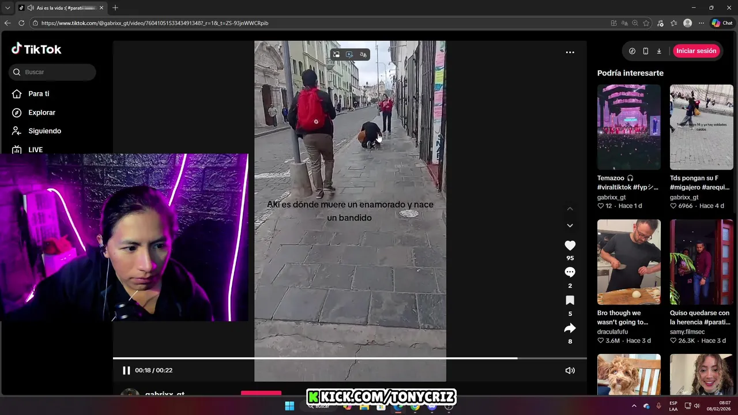This screenshot has height=415, width=738.
Task: Open the 'Tds pongan su F' video thumbnail
Action: [x=701, y=127]
